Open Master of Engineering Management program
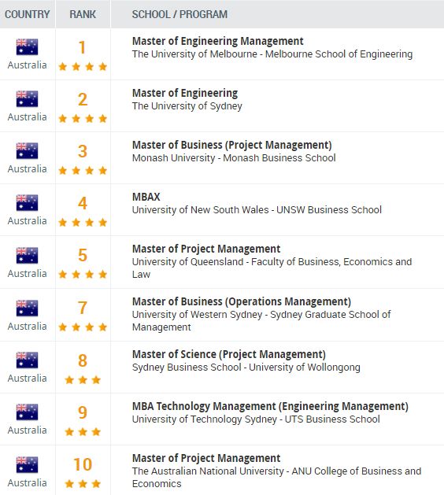 coord(217,42)
